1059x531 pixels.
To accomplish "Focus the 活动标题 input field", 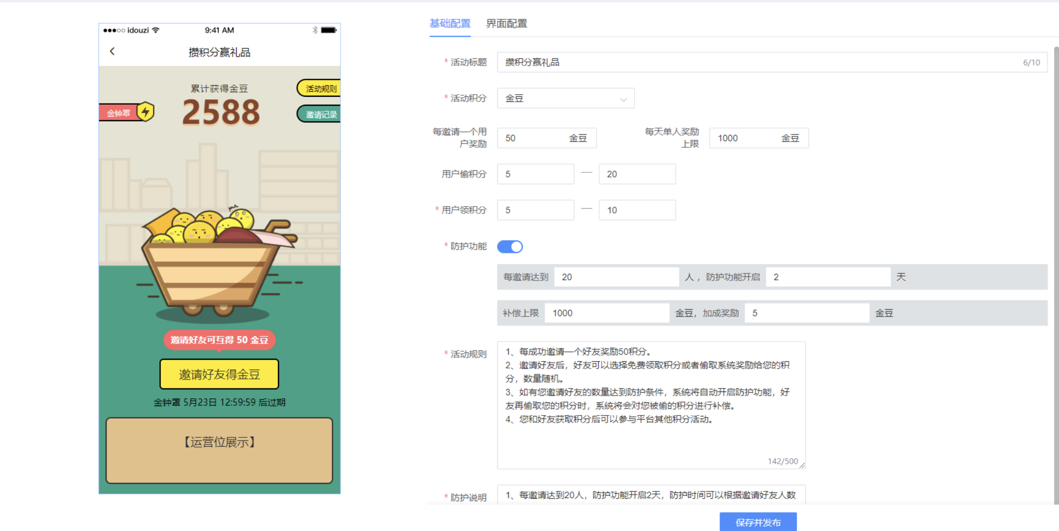I will tap(760, 62).
